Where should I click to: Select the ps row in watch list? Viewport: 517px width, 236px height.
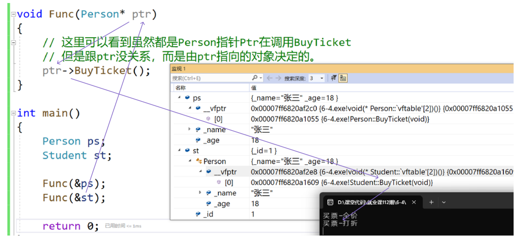click(x=342, y=98)
